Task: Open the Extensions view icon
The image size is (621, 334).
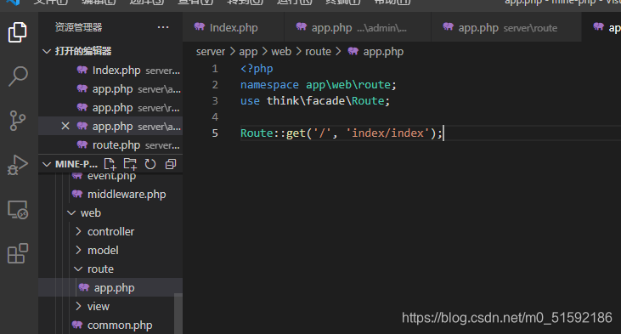Action: (x=18, y=253)
